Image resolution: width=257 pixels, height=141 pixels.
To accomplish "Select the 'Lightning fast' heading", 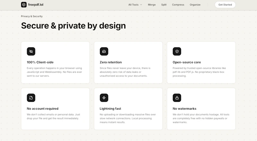I will point(110,108).
